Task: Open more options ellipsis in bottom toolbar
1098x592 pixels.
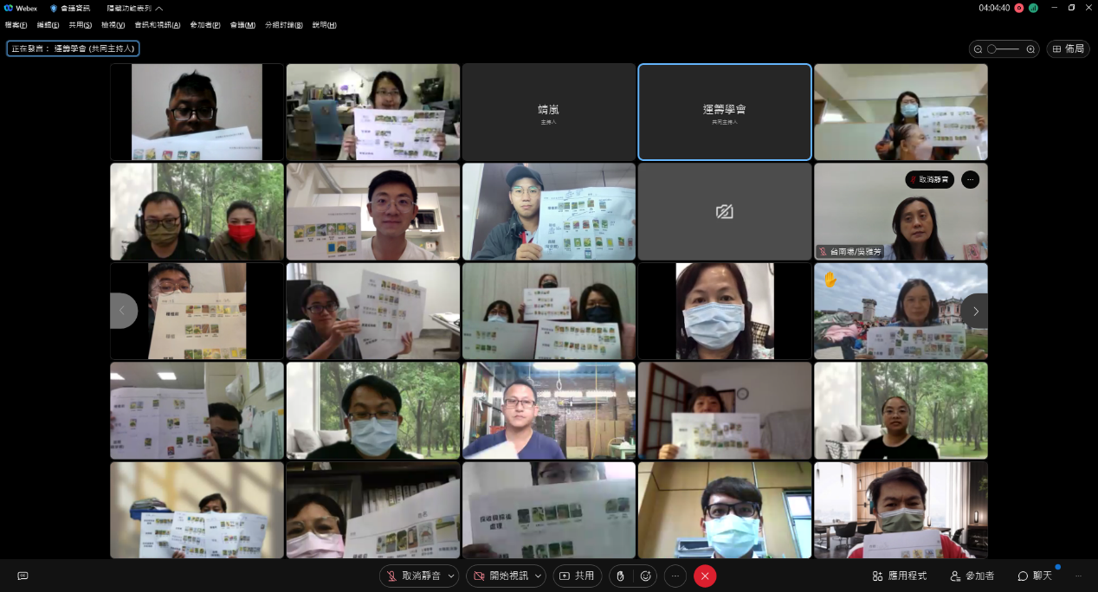Action: pyautogui.click(x=675, y=576)
